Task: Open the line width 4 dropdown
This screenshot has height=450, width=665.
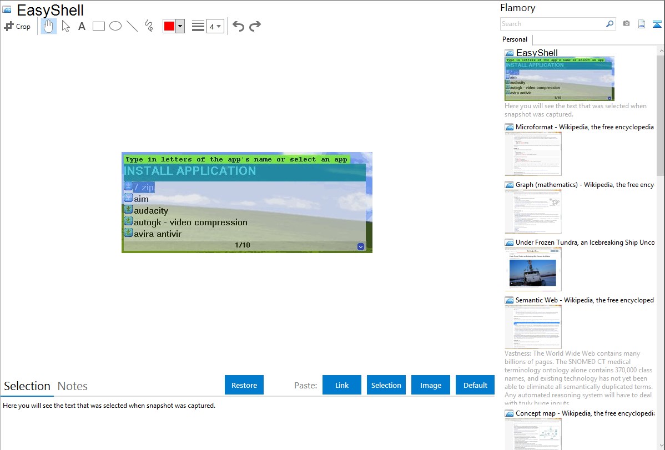Action: (x=215, y=26)
